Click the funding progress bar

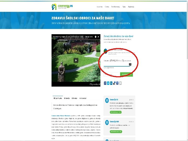[119, 66]
